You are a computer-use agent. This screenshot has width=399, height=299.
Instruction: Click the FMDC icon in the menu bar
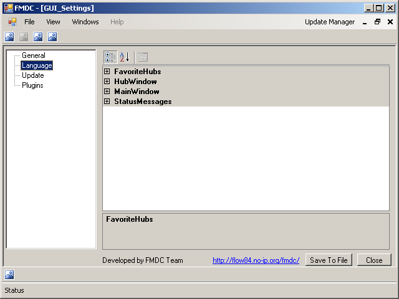click(x=12, y=22)
